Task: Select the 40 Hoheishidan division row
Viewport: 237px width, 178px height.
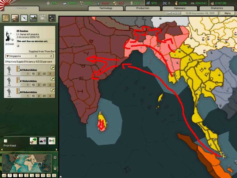Action: tap(29, 93)
